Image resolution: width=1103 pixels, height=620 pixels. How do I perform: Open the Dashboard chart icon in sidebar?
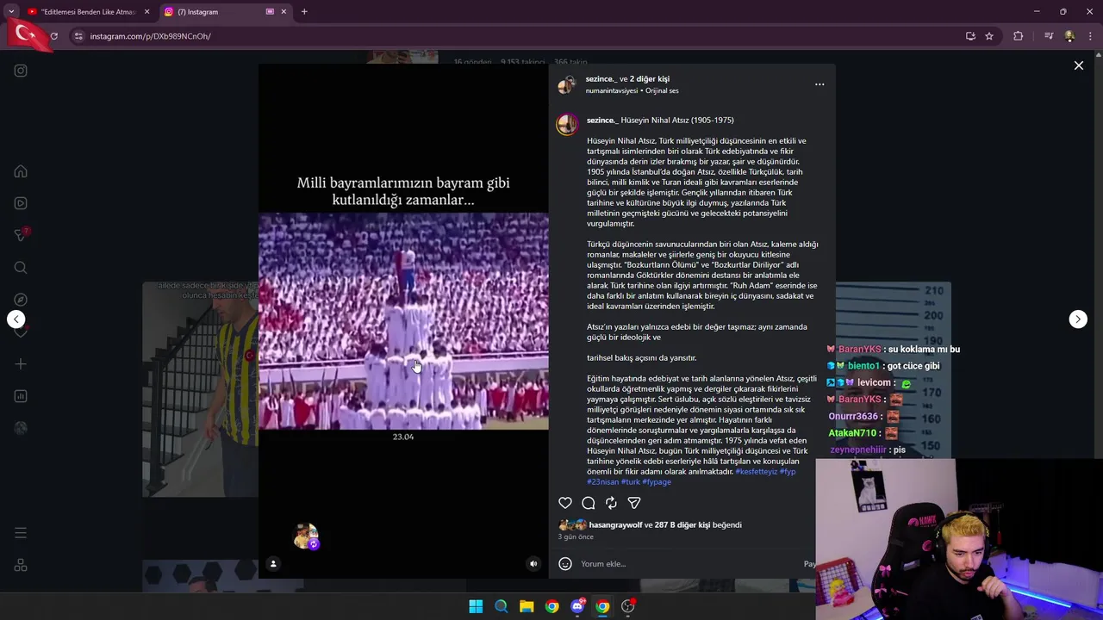[21, 396]
